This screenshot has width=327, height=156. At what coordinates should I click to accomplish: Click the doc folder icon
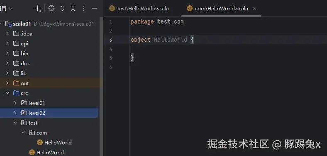[x=16, y=63]
